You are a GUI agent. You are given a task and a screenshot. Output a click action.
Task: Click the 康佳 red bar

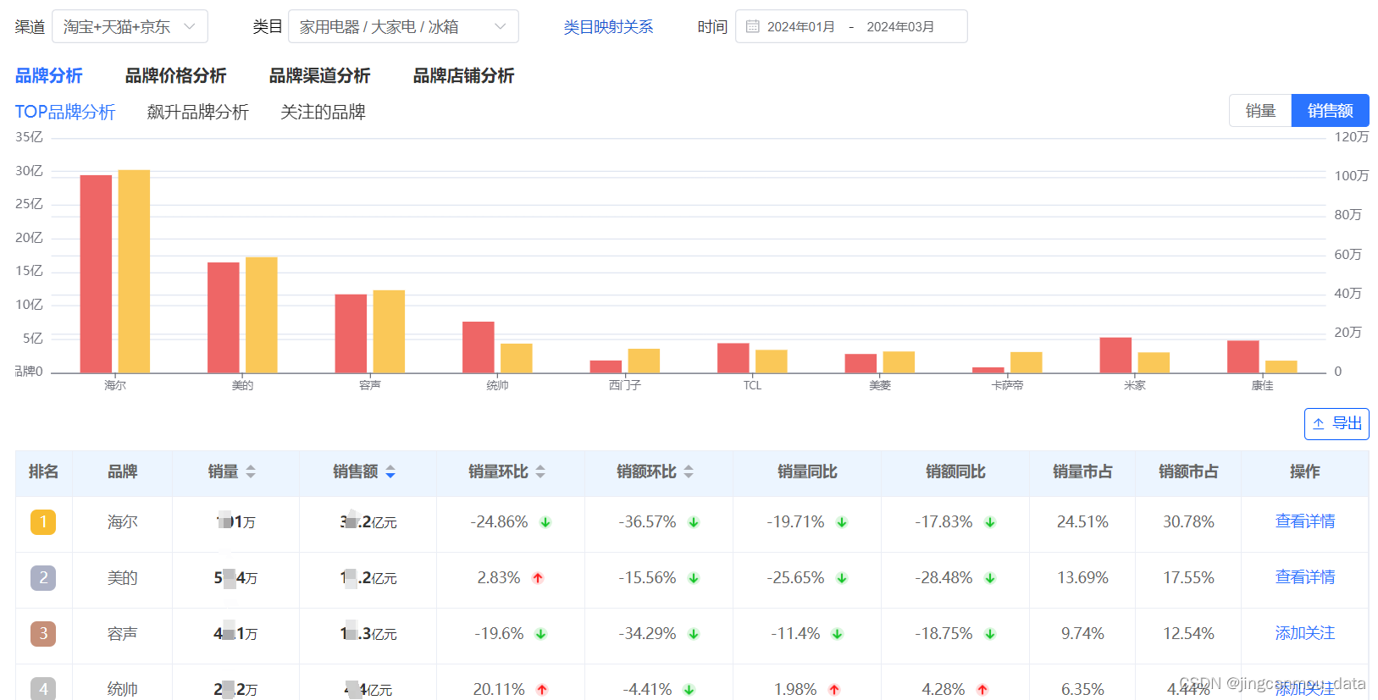pyautogui.click(x=1243, y=356)
